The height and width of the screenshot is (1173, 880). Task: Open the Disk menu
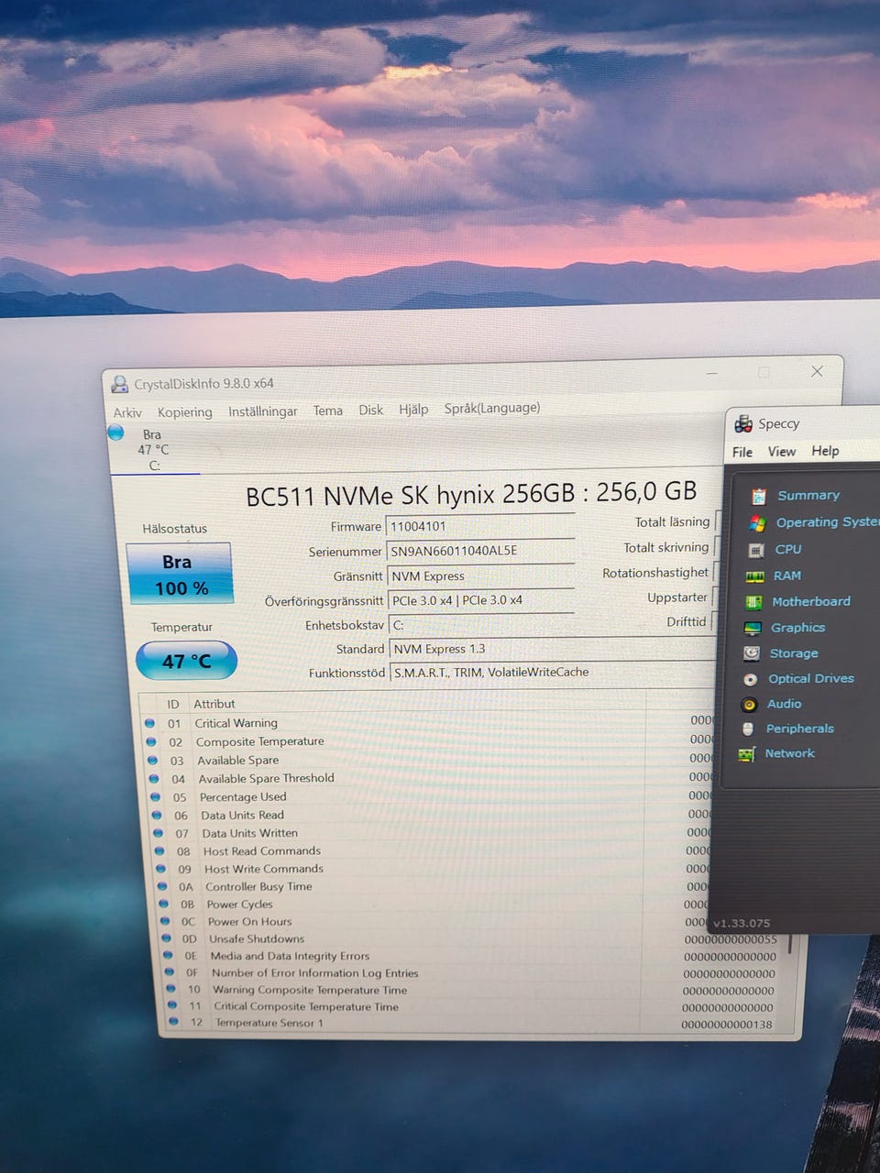(370, 410)
